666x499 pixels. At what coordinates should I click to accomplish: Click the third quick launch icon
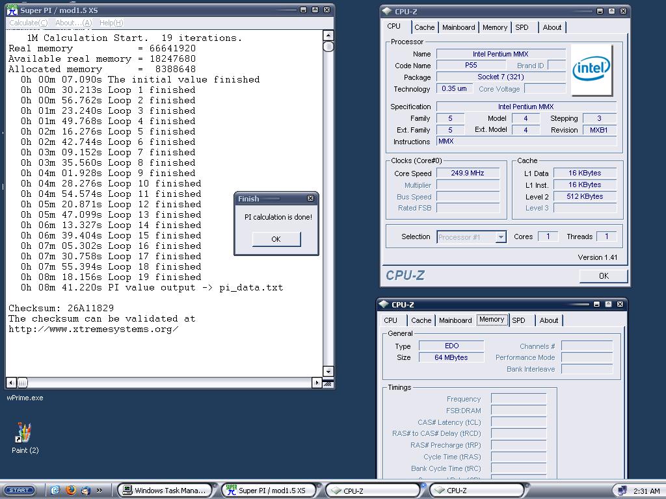coord(85,491)
